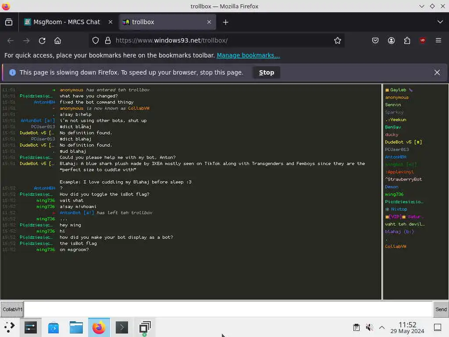Open the clock showing 11:52
The width and height of the screenshot is (449, 337).
pos(407,327)
